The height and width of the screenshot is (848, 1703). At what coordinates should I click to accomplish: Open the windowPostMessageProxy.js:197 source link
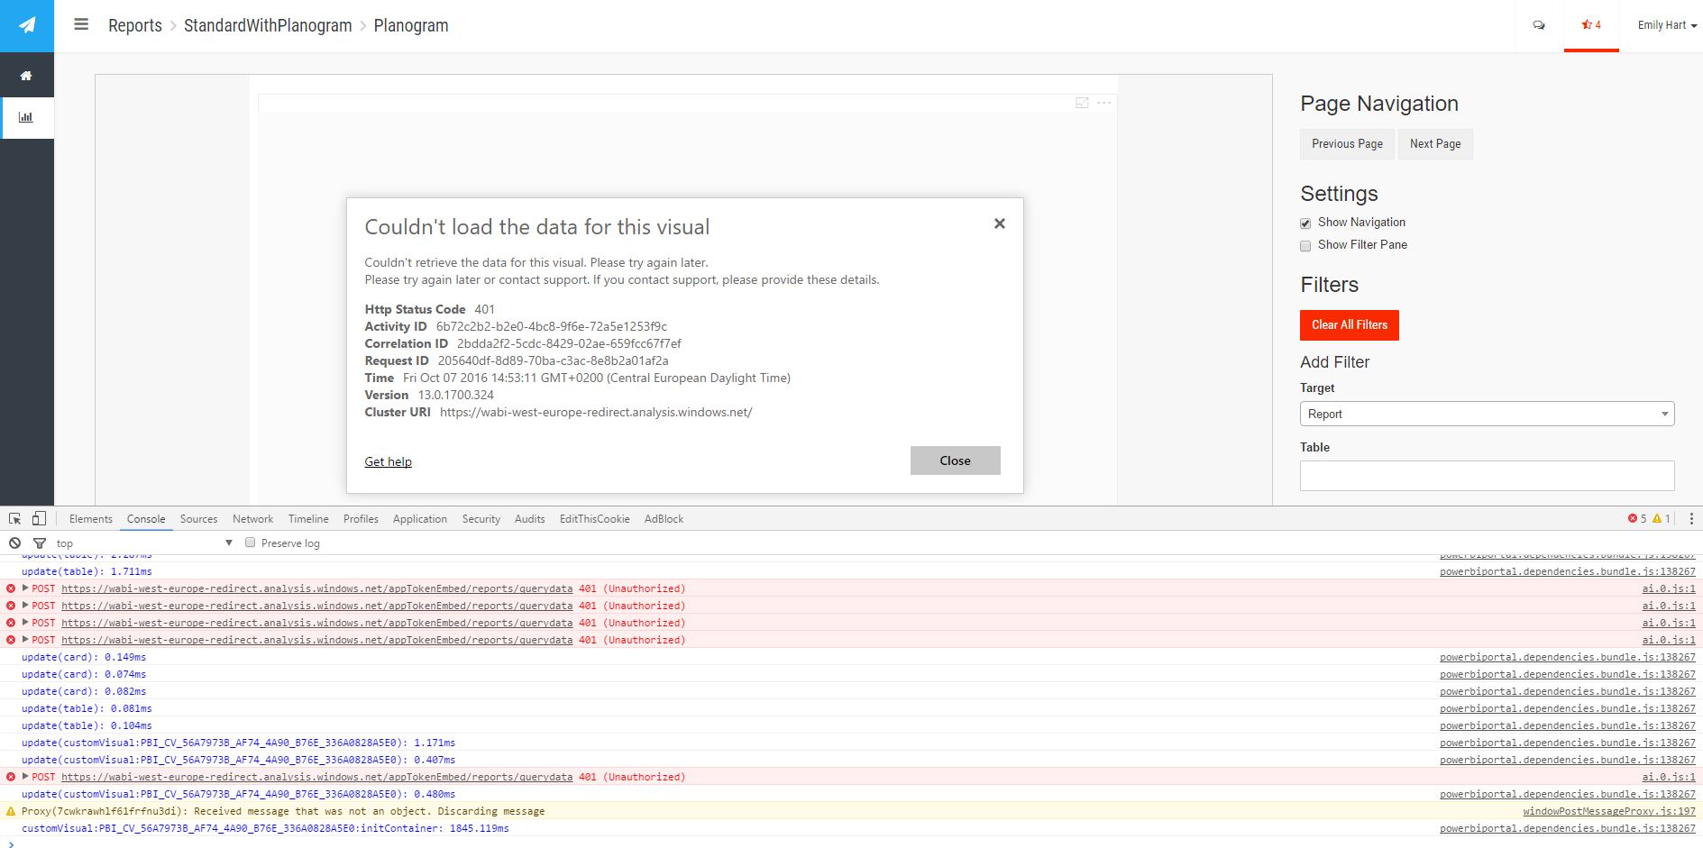tap(1609, 811)
